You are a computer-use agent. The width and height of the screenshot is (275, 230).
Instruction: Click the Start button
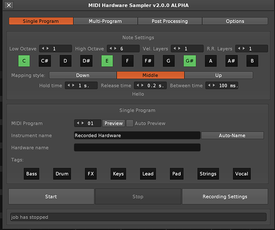pos(51,196)
